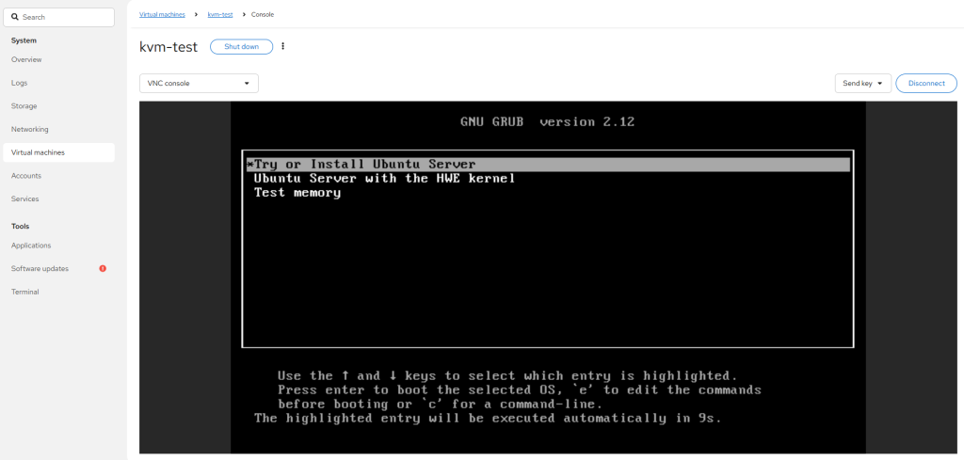Expand the Send key dropdown
Image resolution: width=964 pixels, height=460 pixels.
coord(863,83)
